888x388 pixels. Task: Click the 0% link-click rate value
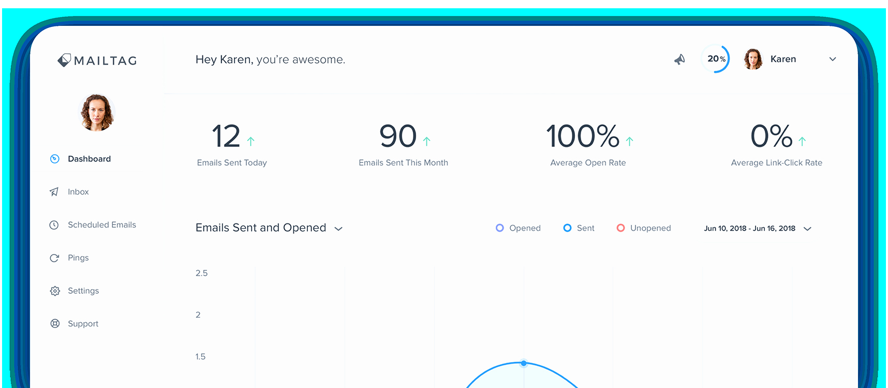[x=772, y=137]
